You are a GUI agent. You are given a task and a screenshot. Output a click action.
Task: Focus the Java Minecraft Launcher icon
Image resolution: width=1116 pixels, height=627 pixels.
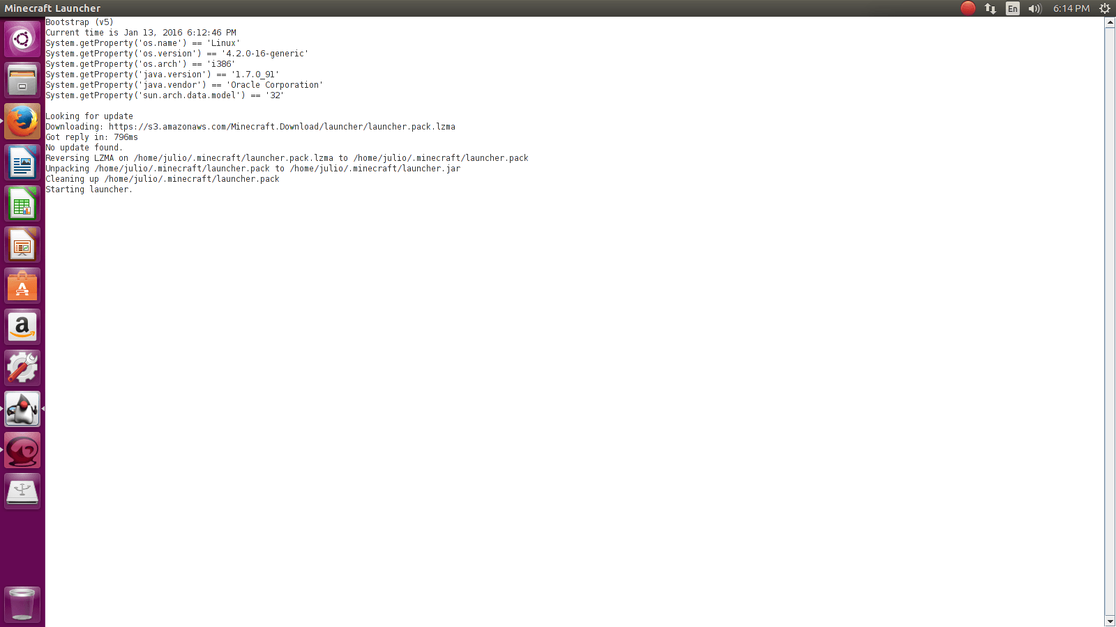coord(22,409)
